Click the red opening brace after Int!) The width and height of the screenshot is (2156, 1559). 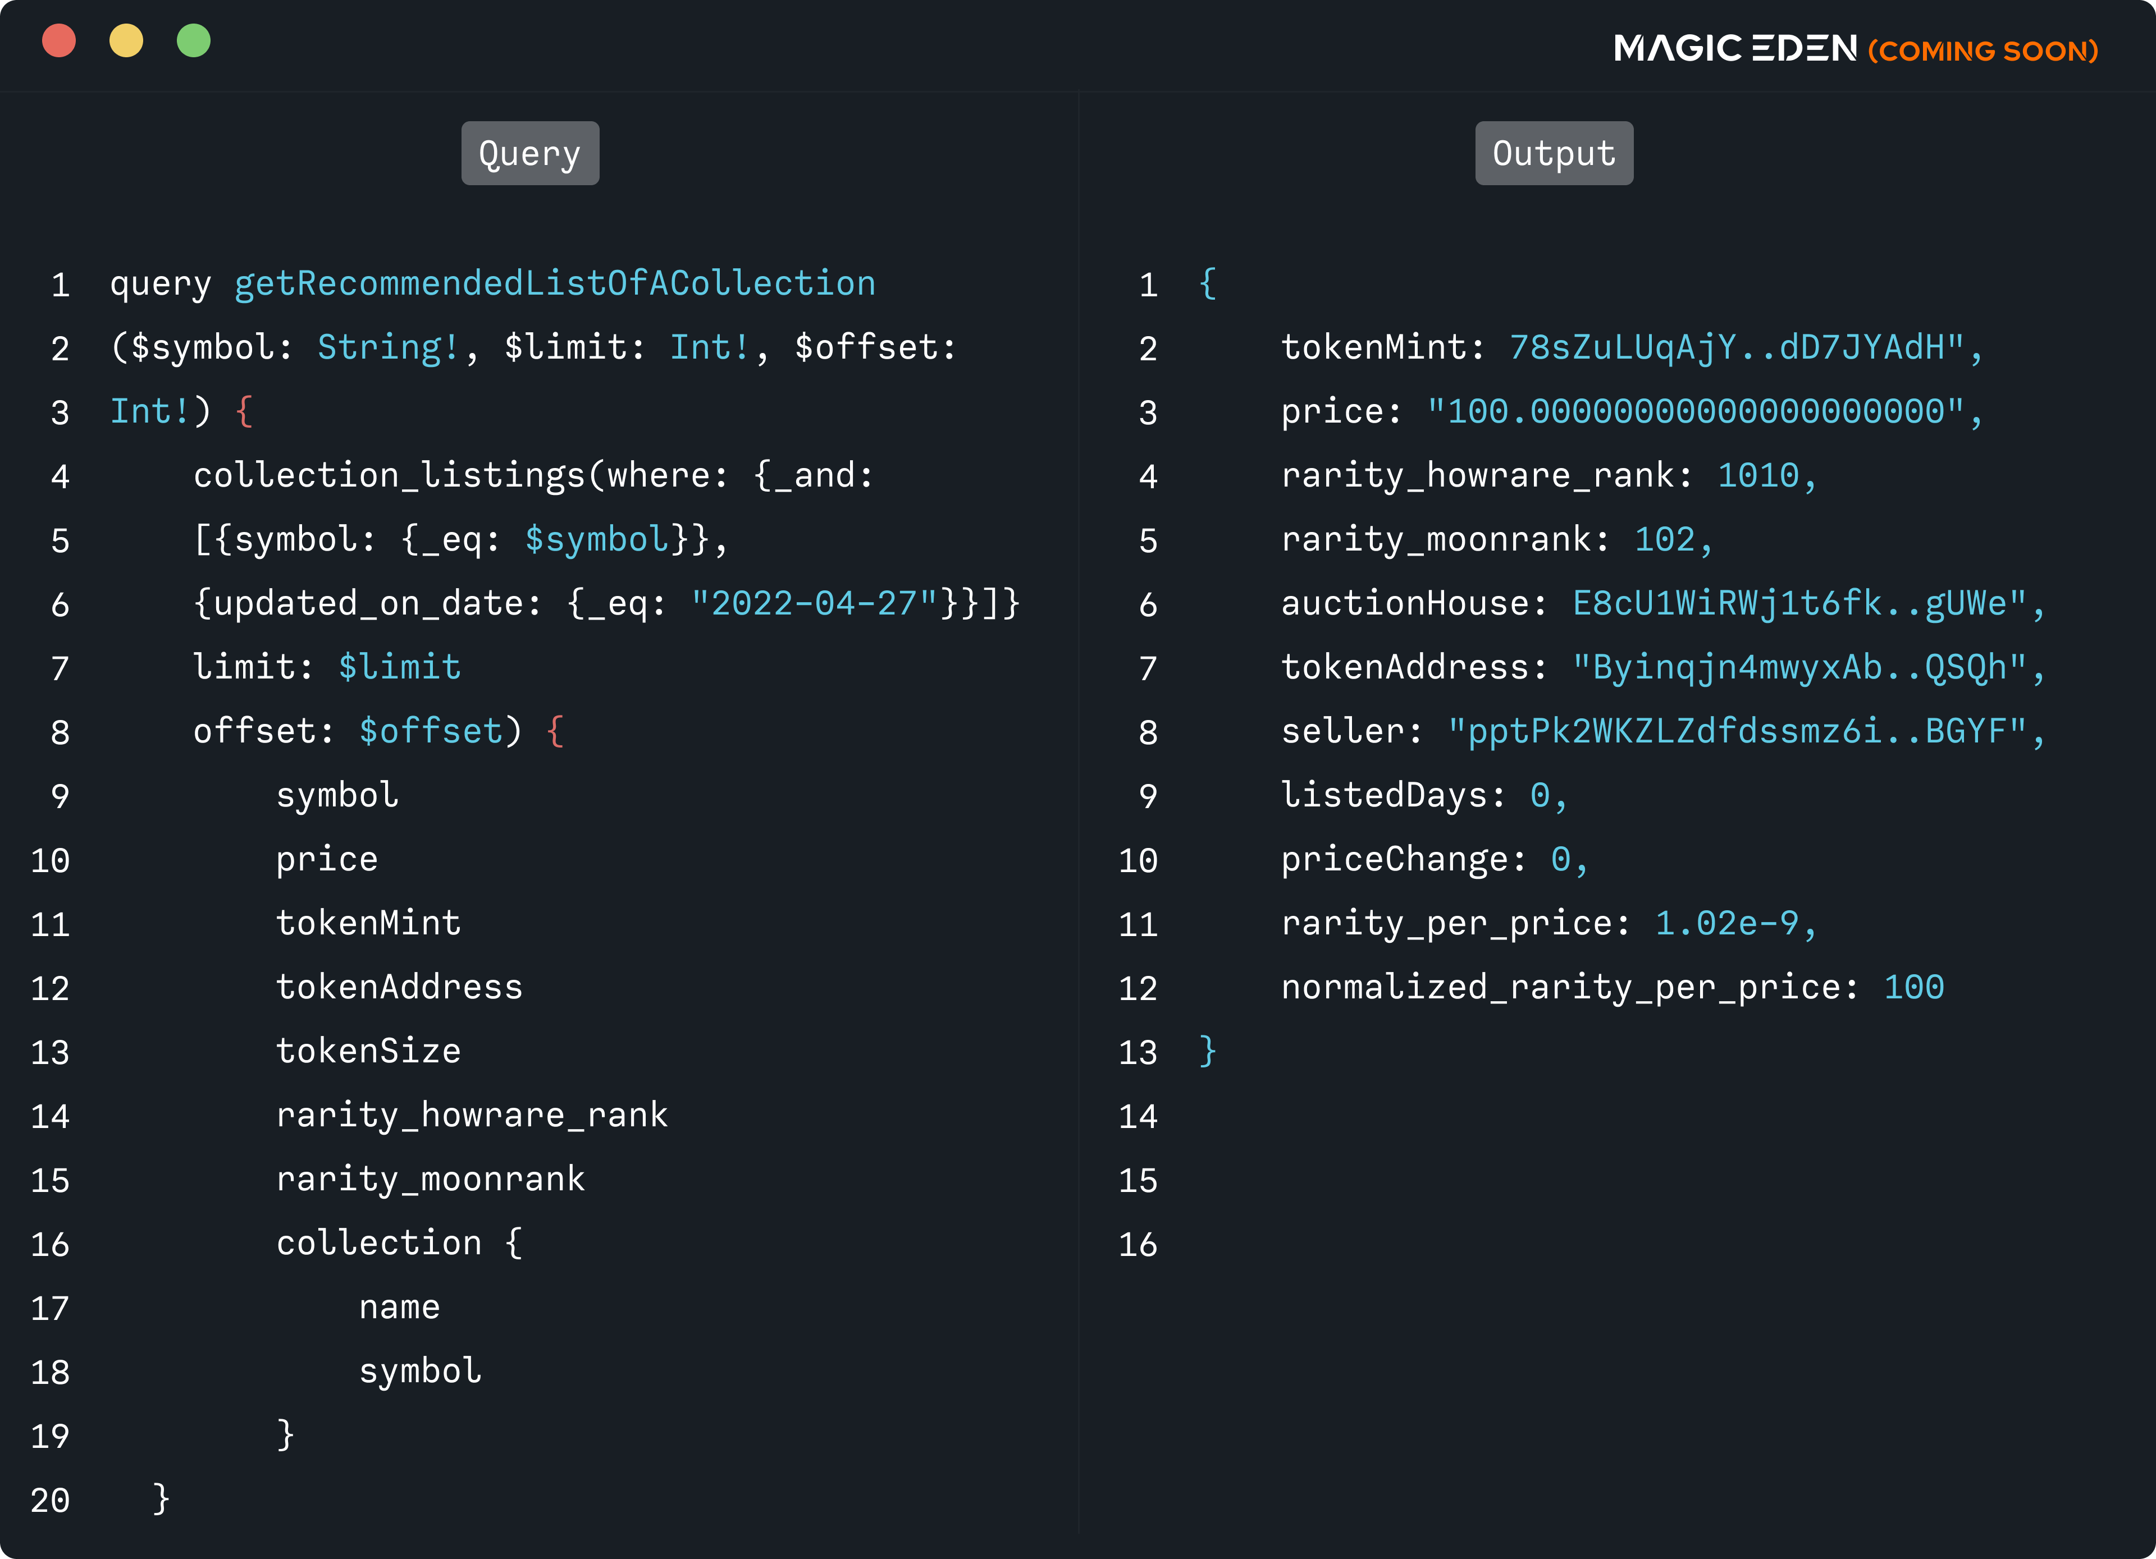[x=243, y=411]
